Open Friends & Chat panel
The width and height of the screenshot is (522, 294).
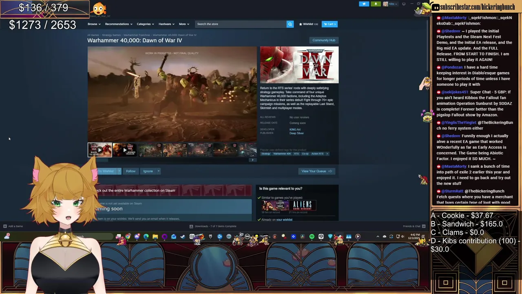point(414,226)
